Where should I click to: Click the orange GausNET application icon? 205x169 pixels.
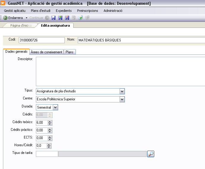4,4
